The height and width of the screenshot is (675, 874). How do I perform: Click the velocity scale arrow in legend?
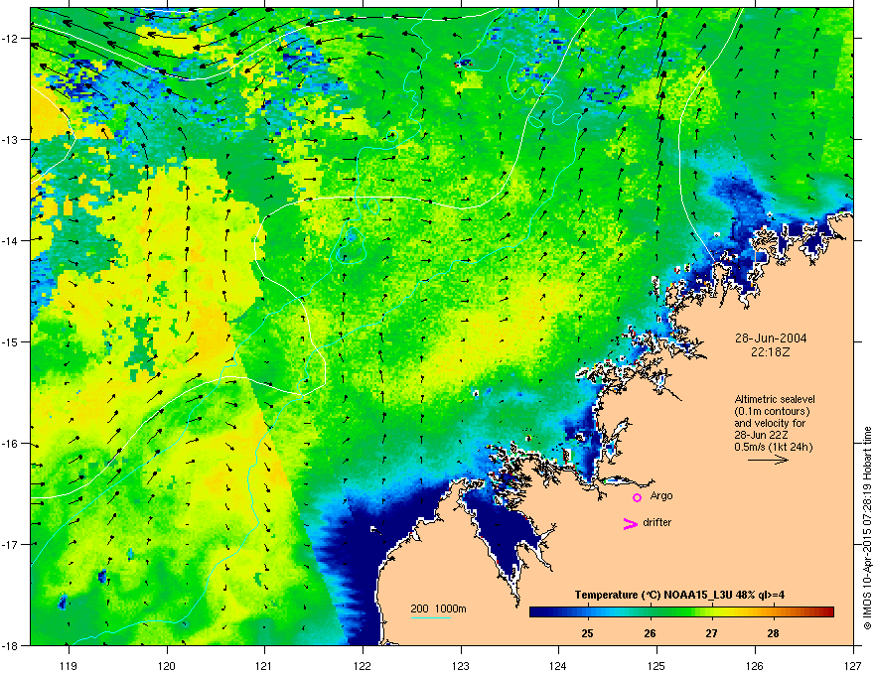(x=768, y=460)
